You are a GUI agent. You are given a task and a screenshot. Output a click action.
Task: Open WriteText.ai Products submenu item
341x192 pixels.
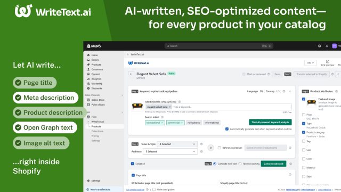(96, 126)
